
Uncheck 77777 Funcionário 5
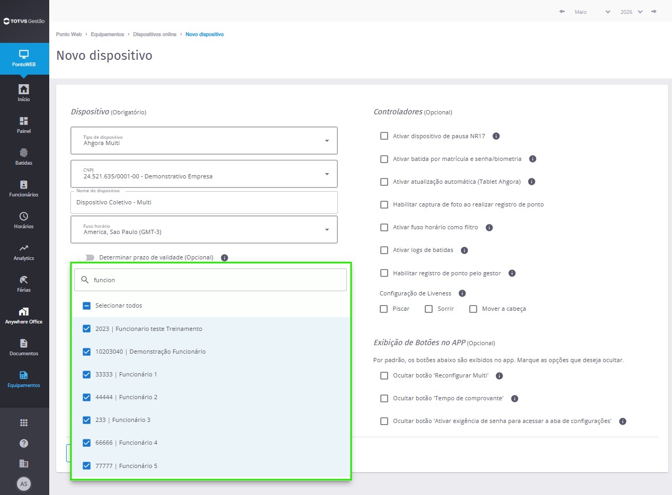point(87,466)
